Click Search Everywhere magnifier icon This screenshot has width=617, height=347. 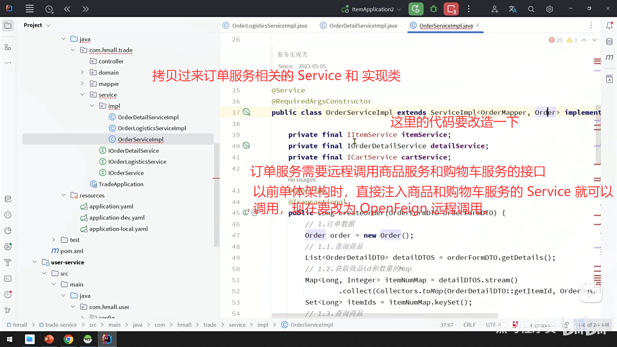click(x=531, y=9)
